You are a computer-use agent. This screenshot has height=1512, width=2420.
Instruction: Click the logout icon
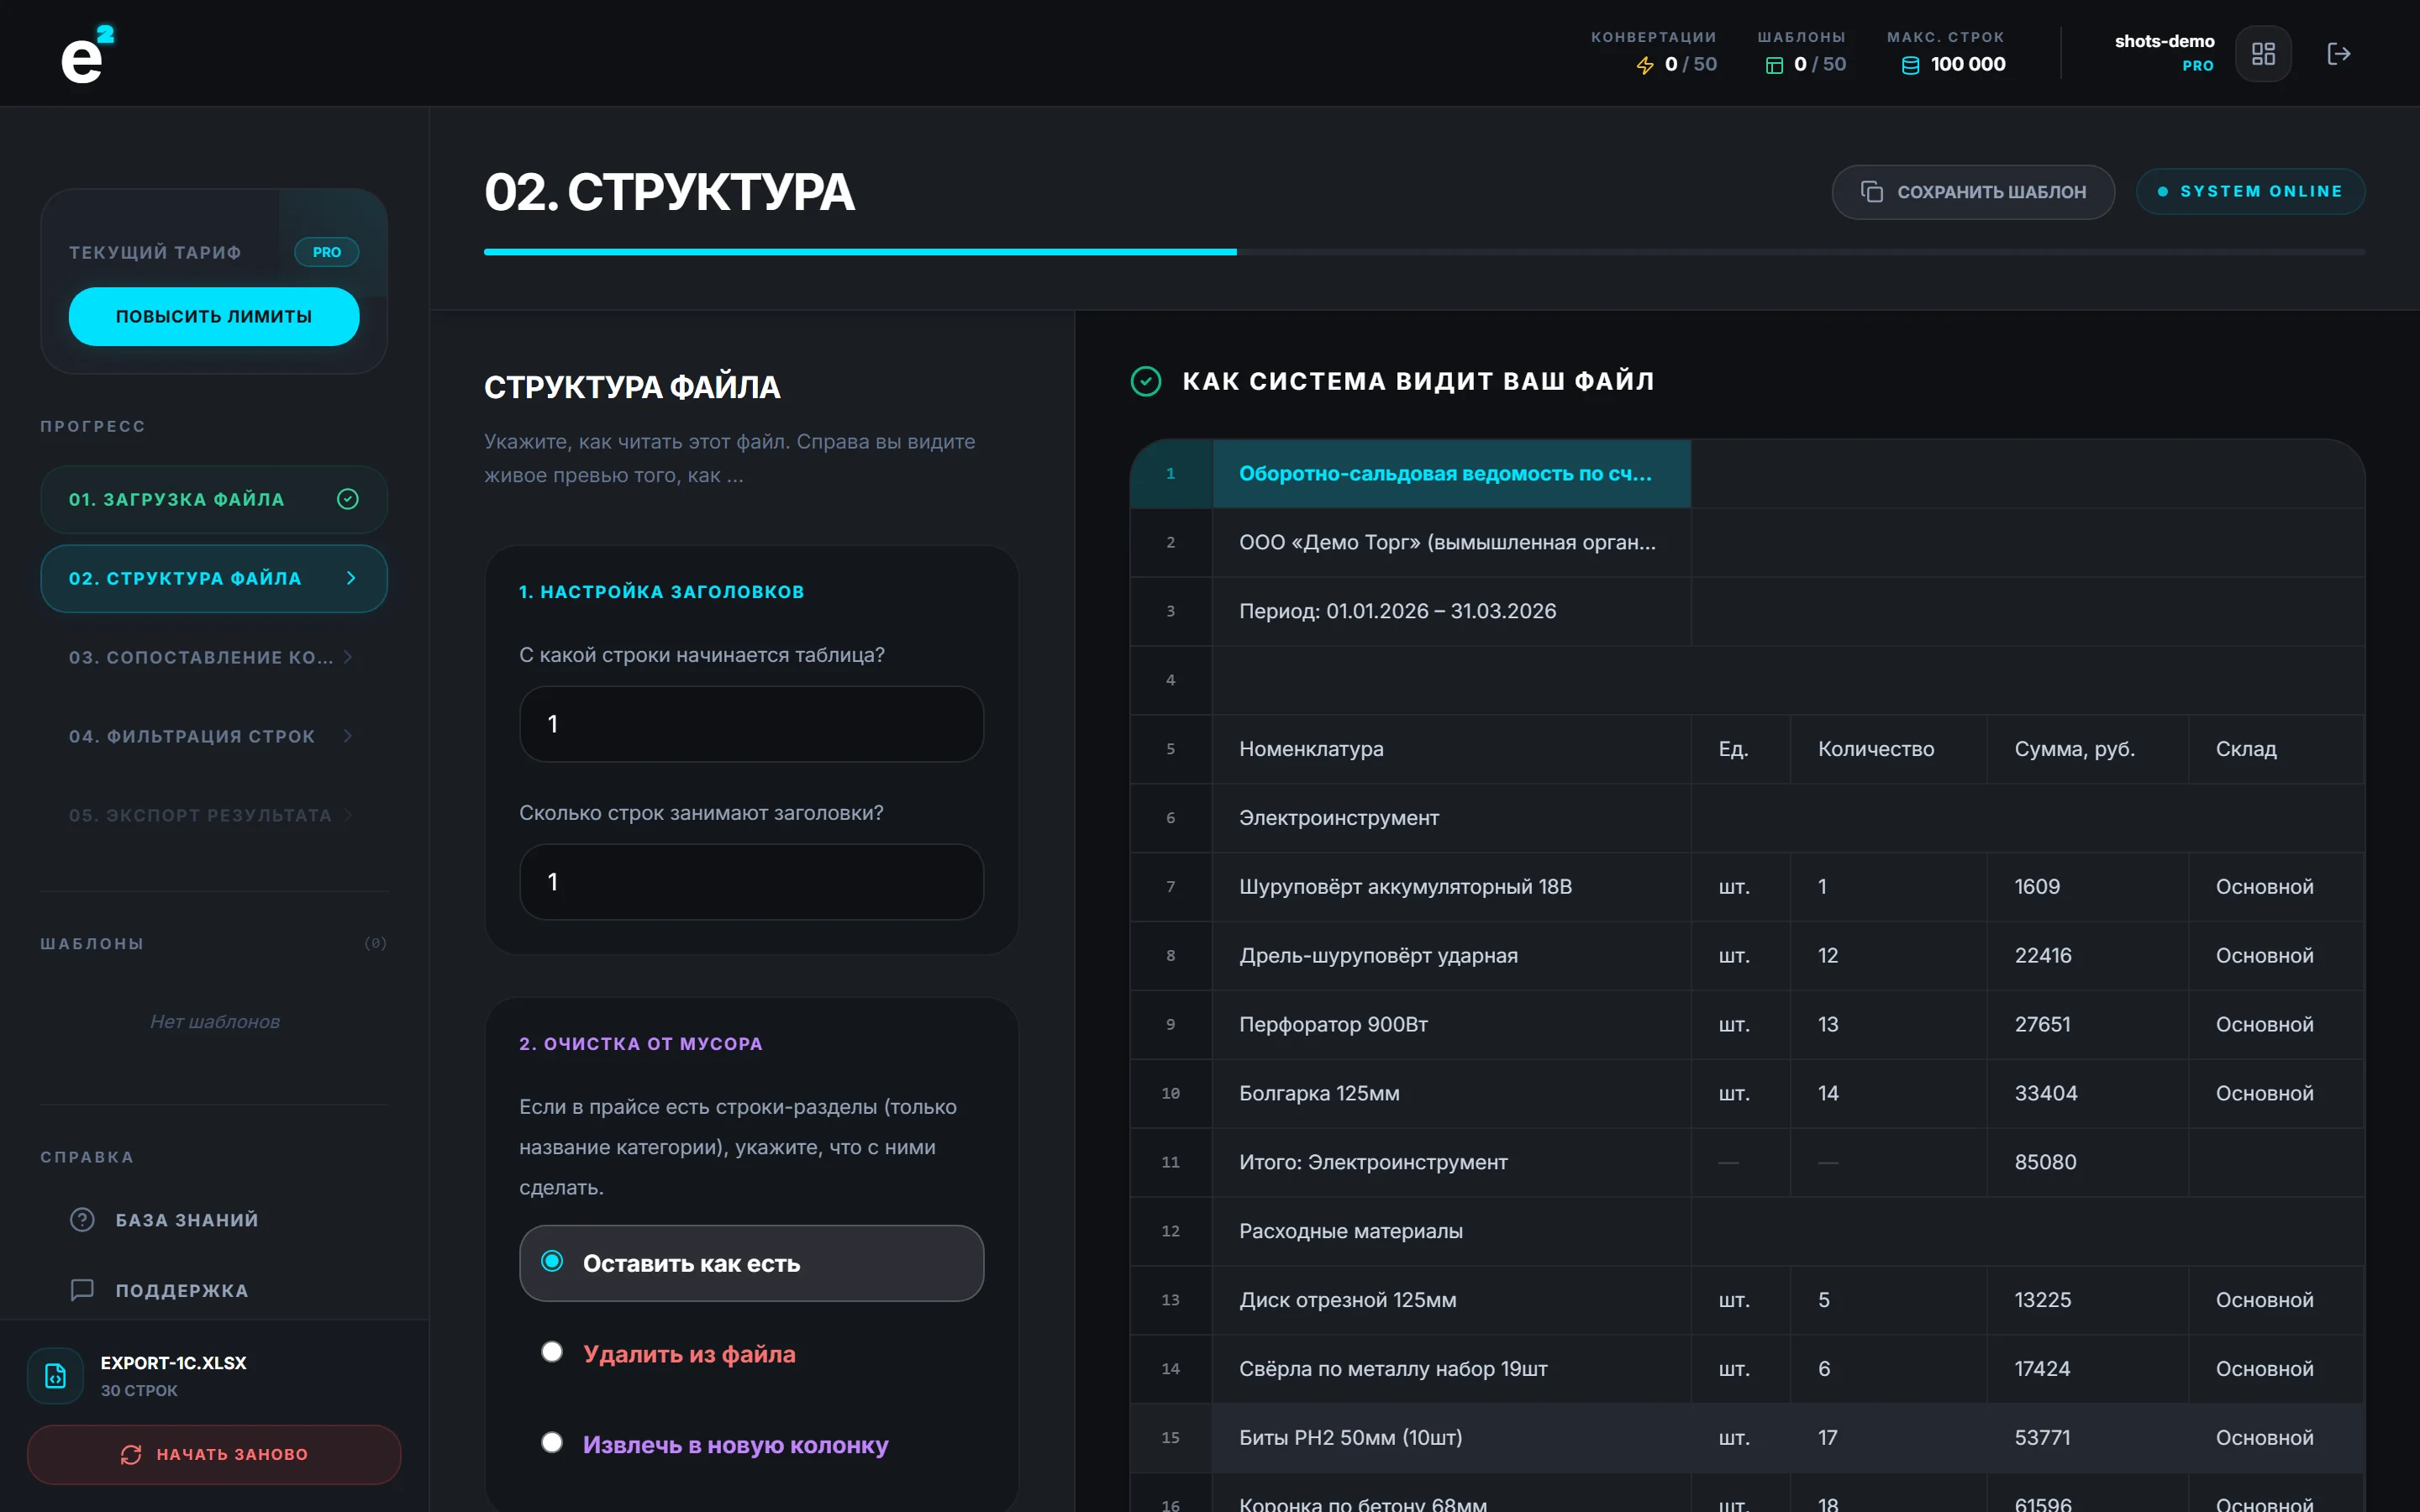click(2338, 54)
